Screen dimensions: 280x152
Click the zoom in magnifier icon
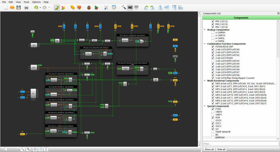click(x=29, y=149)
